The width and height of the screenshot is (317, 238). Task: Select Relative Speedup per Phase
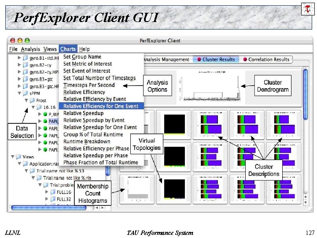(x=101, y=156)
